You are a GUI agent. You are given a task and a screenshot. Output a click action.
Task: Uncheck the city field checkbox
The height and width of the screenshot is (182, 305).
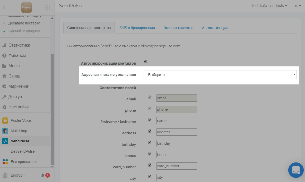click(x=150, y=176)
